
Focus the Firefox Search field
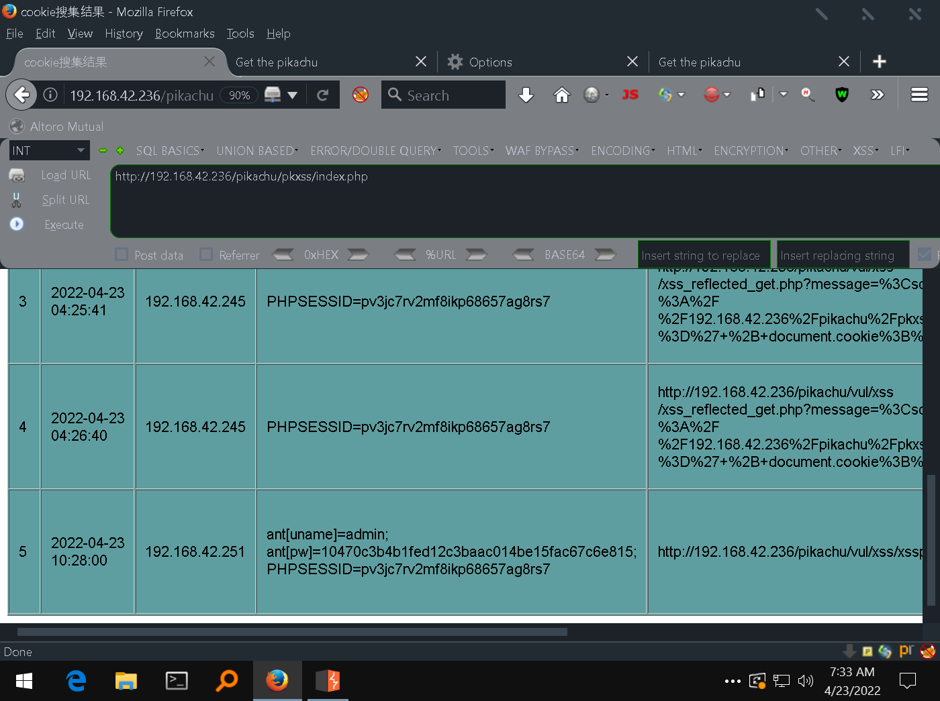point(443,95)
